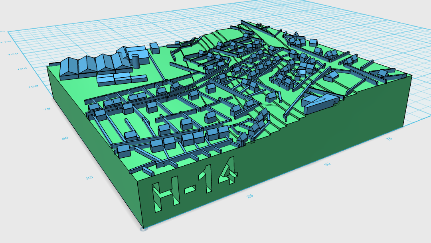Click the circular origin marker at the grid corner
This screenshot has width=431, height=243.
144,229
